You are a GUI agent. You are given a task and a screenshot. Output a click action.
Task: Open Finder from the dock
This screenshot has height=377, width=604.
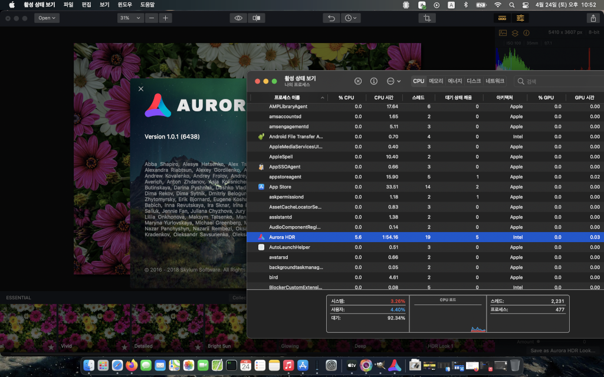89,365
